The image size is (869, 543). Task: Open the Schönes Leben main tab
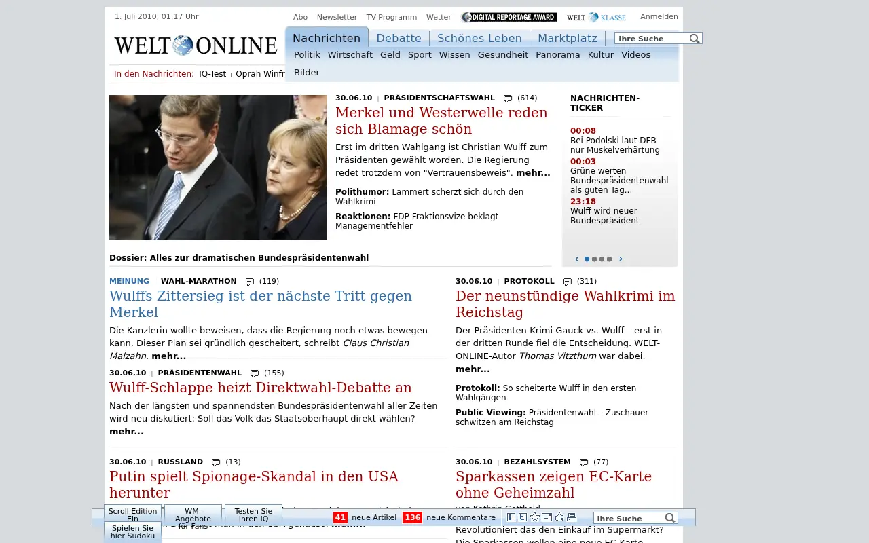tap(479, 38)
